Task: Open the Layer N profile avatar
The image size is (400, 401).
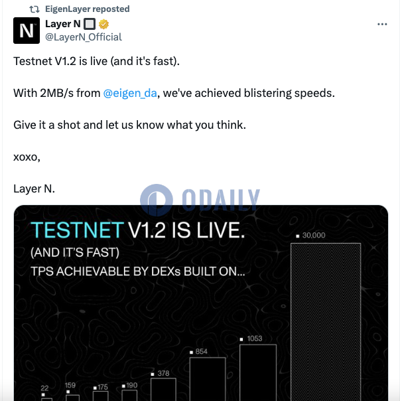Action: 27,31
